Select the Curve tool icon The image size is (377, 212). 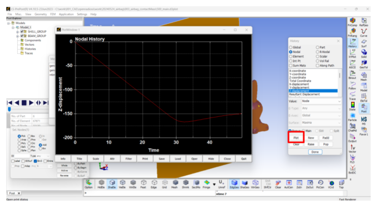(364, 32)
